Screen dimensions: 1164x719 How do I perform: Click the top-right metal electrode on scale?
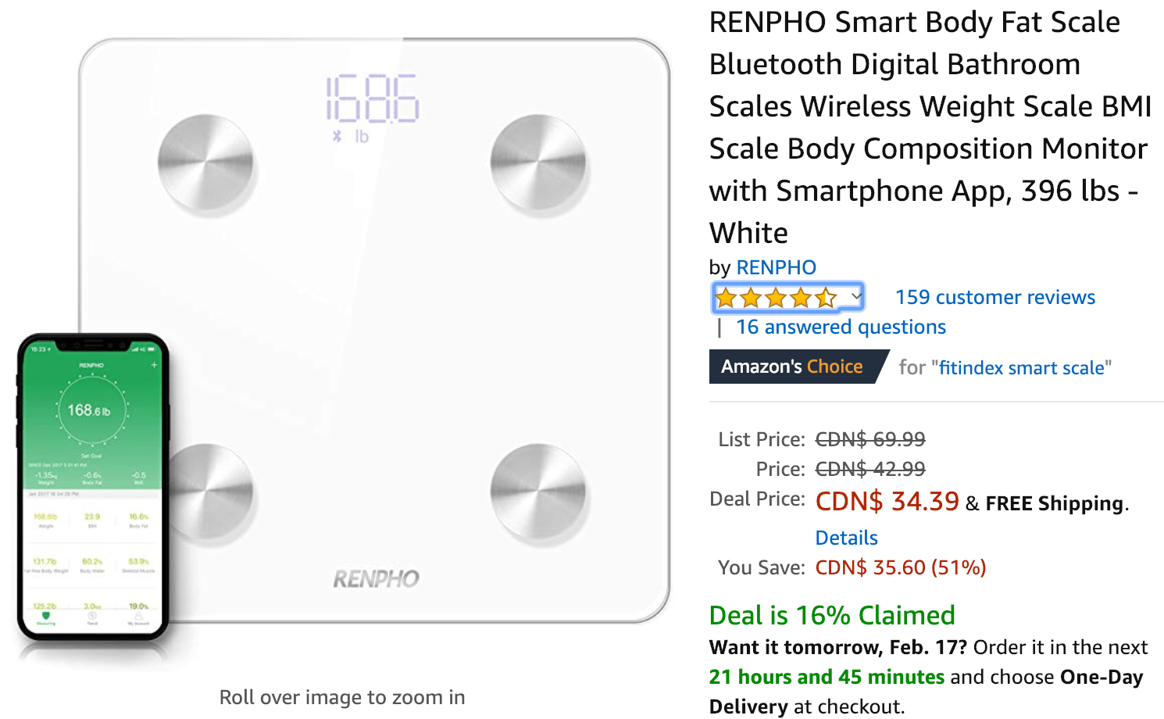click(x=538, y=162)
